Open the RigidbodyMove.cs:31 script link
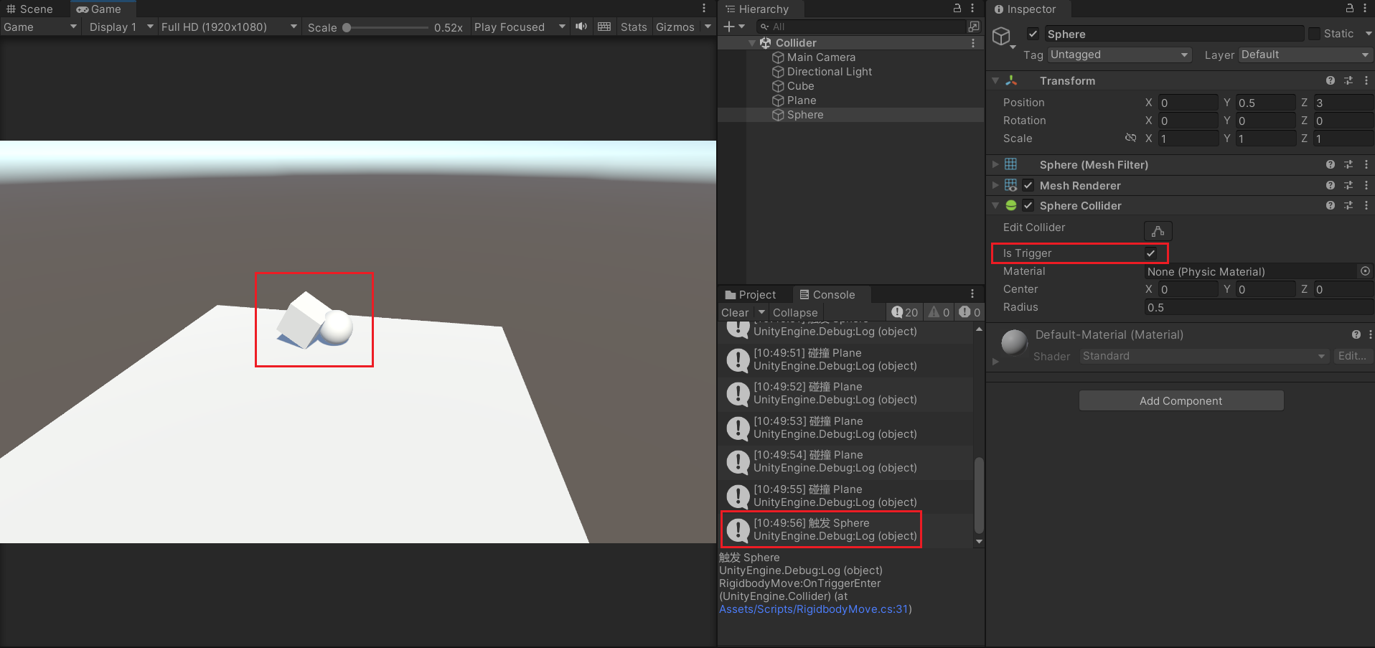 click(814, 609)
